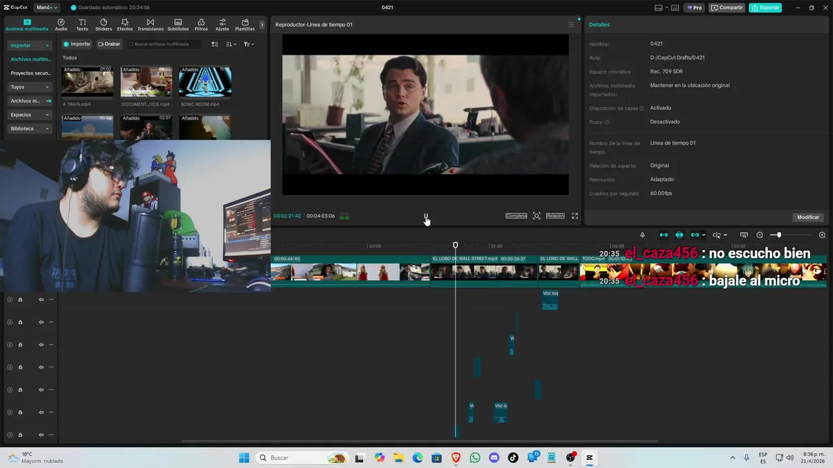Click the info icon beside Proxy
This screenshot has height=468, width=833.
(607, 122)
